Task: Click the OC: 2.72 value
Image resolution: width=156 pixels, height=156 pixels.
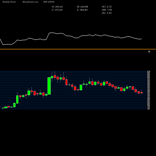Action: 107,7
